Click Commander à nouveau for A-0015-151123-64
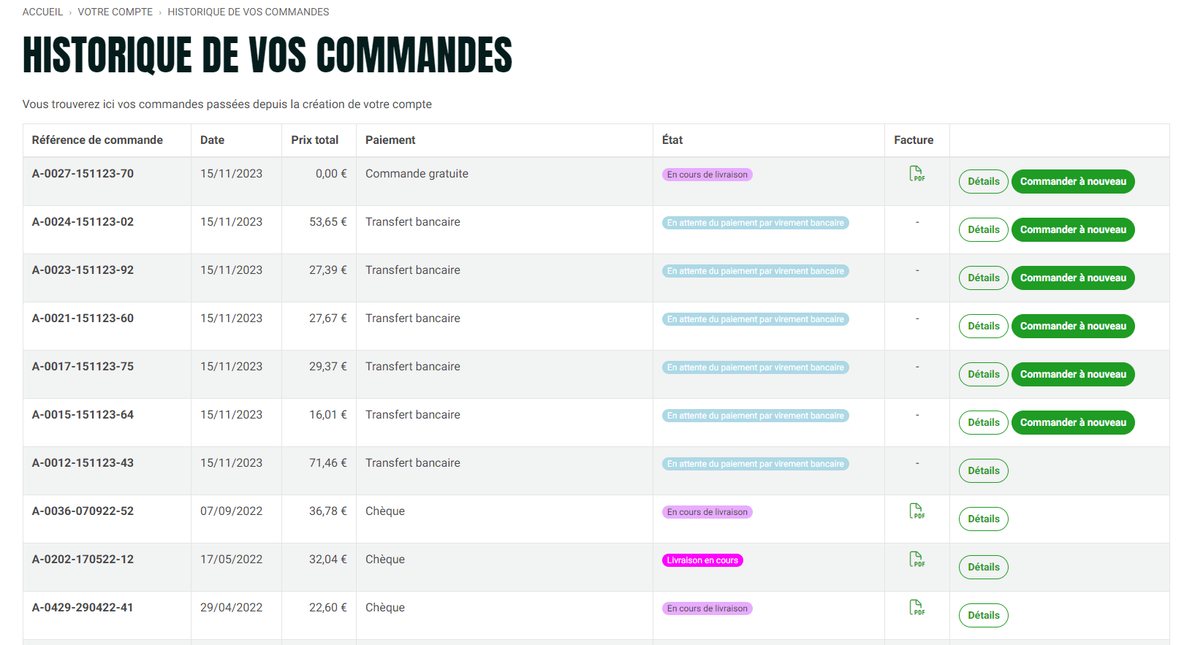1203x645 pixels. point(1073,423)
